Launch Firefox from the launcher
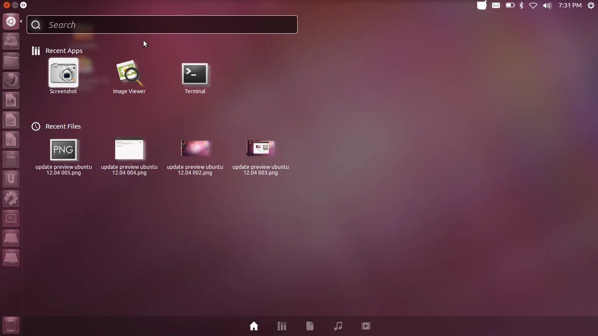The width and height of the screenshot is (598, 336). coord(11,80)
